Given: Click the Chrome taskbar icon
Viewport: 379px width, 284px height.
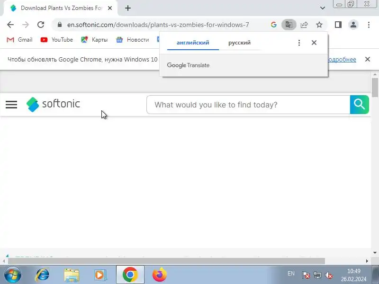Looking at the screenshot, I should click(x=130, y=275).
